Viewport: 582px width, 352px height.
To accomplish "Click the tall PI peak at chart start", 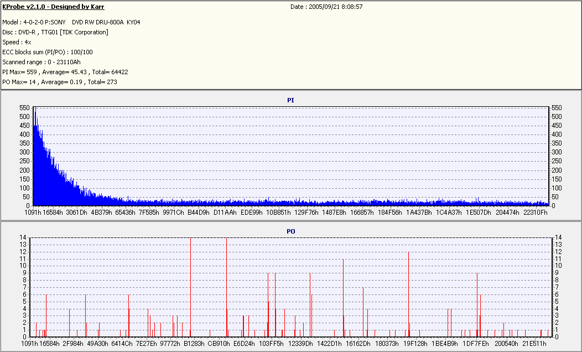I will click(x=35, y=156).
